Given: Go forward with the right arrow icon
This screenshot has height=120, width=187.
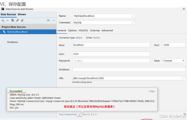Looking at the screenshot, I should click(x=54, y=20).
